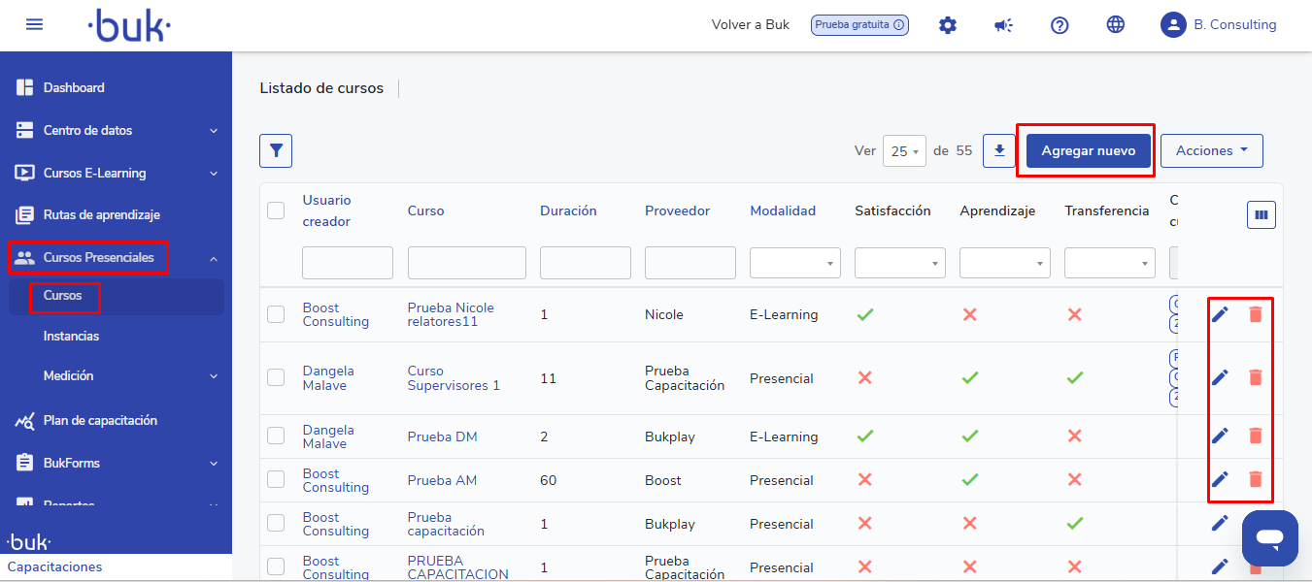Viewport: 1312px width, 582px height.
Task: Open the help question mark icon
Action: click(x=1060, y=25)
